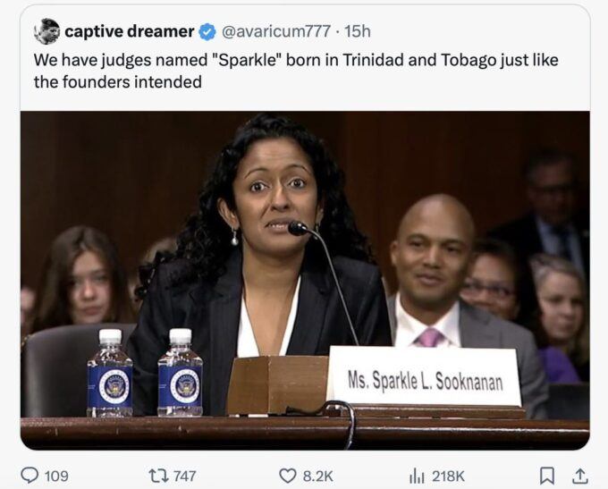608x489 pixels.
Task: Open the 15h timestamp permalink
Action: point(357,31)
